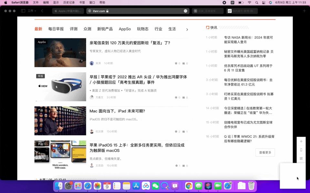
Task: Open Spotlight search from the menu bar
Action: [256, 3]
